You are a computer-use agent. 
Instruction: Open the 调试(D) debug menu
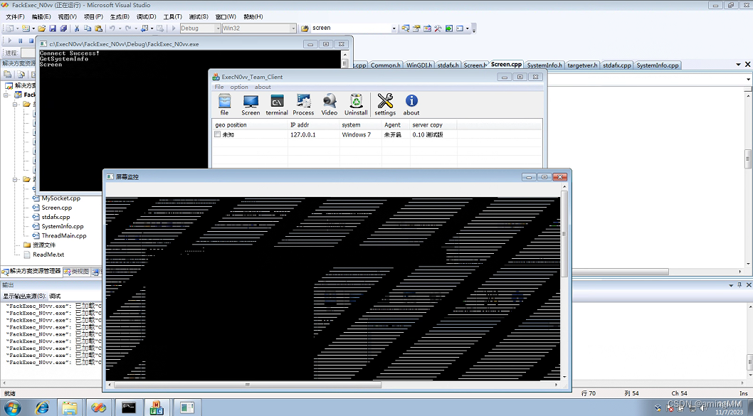(146, 16)
